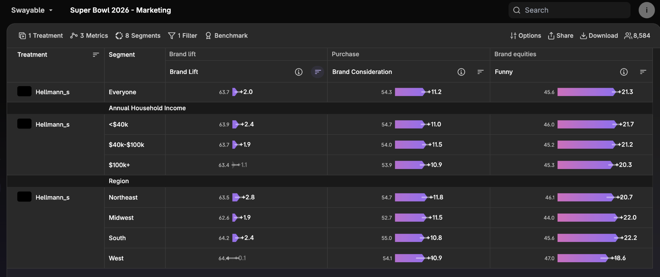Click the user profile info avatar
Viewport: 660px width, 277px height.
646,10
